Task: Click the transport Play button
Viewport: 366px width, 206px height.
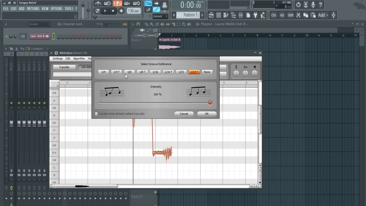Action: [105, 11]
